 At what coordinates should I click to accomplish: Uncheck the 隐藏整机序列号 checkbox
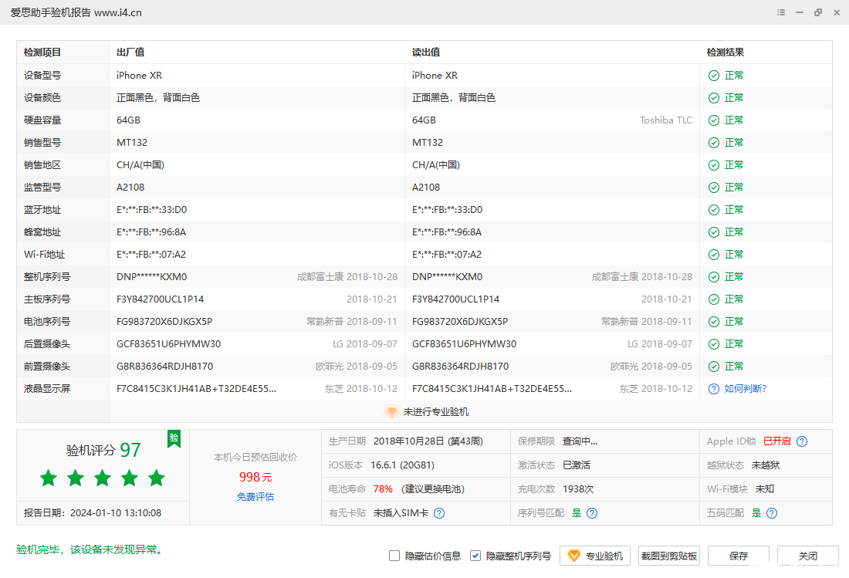point(475,556)
